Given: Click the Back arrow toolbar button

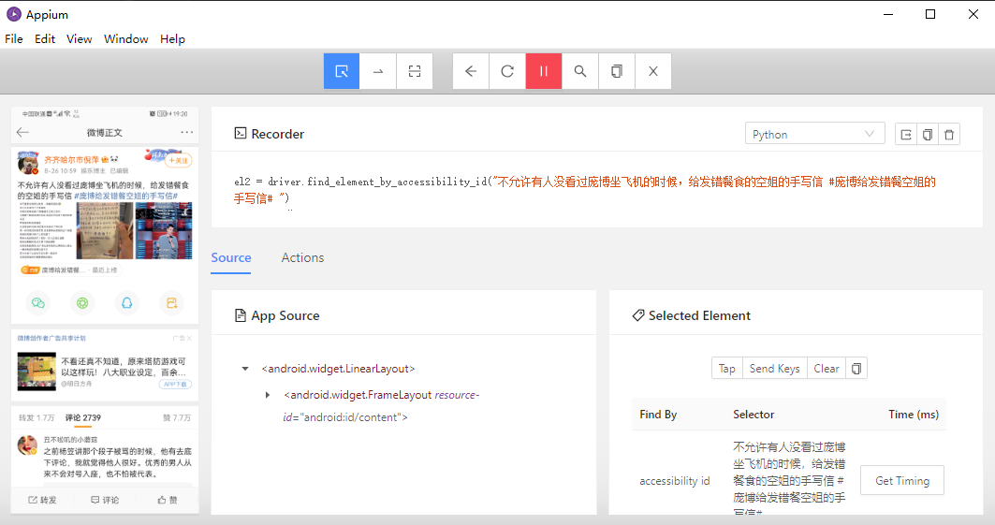Looking at the screenshot, I should point(471,71).
